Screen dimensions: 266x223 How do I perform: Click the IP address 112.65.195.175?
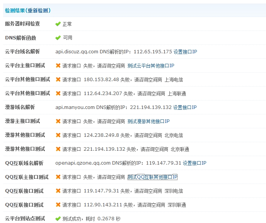click(x=153, y=51)
